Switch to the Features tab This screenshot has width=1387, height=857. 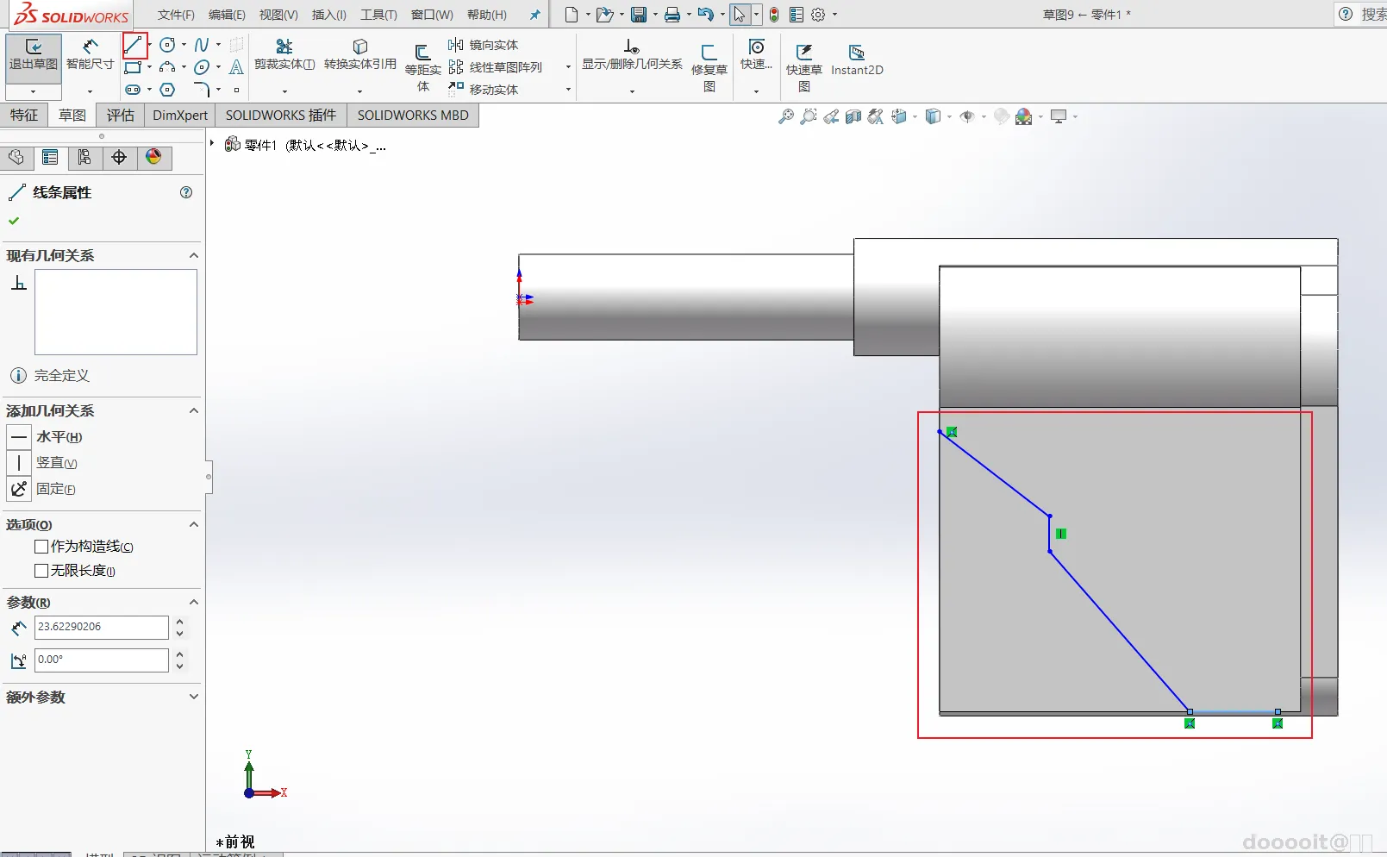pyautogui.click(x=24, y=116)
